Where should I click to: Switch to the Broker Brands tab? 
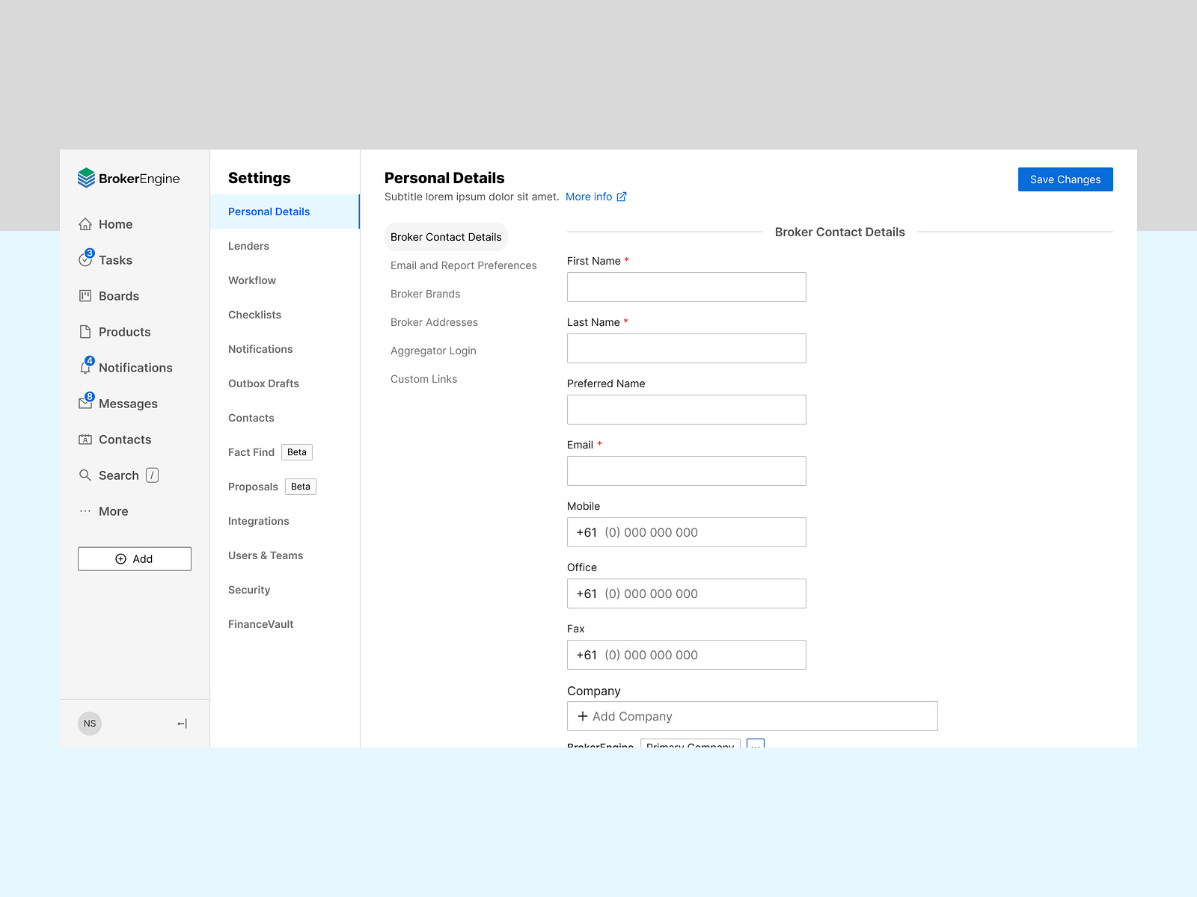click(x=425, y=294)
